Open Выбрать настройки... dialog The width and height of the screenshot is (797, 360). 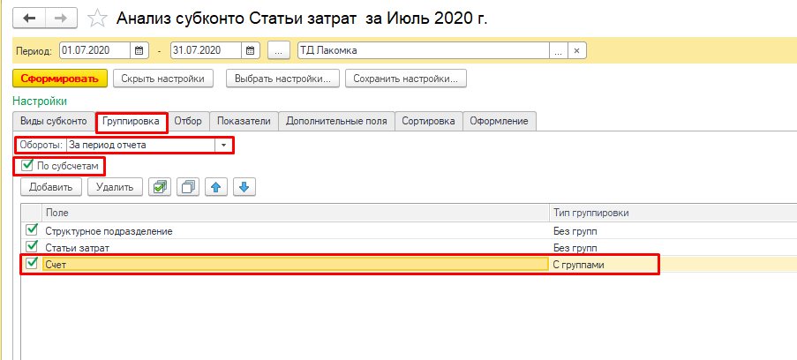click(283, 79)
